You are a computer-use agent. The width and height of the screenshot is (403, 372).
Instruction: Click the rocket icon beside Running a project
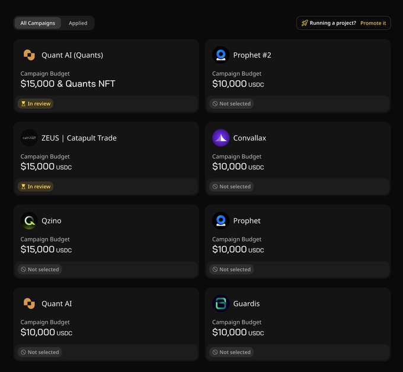[304, 23]
